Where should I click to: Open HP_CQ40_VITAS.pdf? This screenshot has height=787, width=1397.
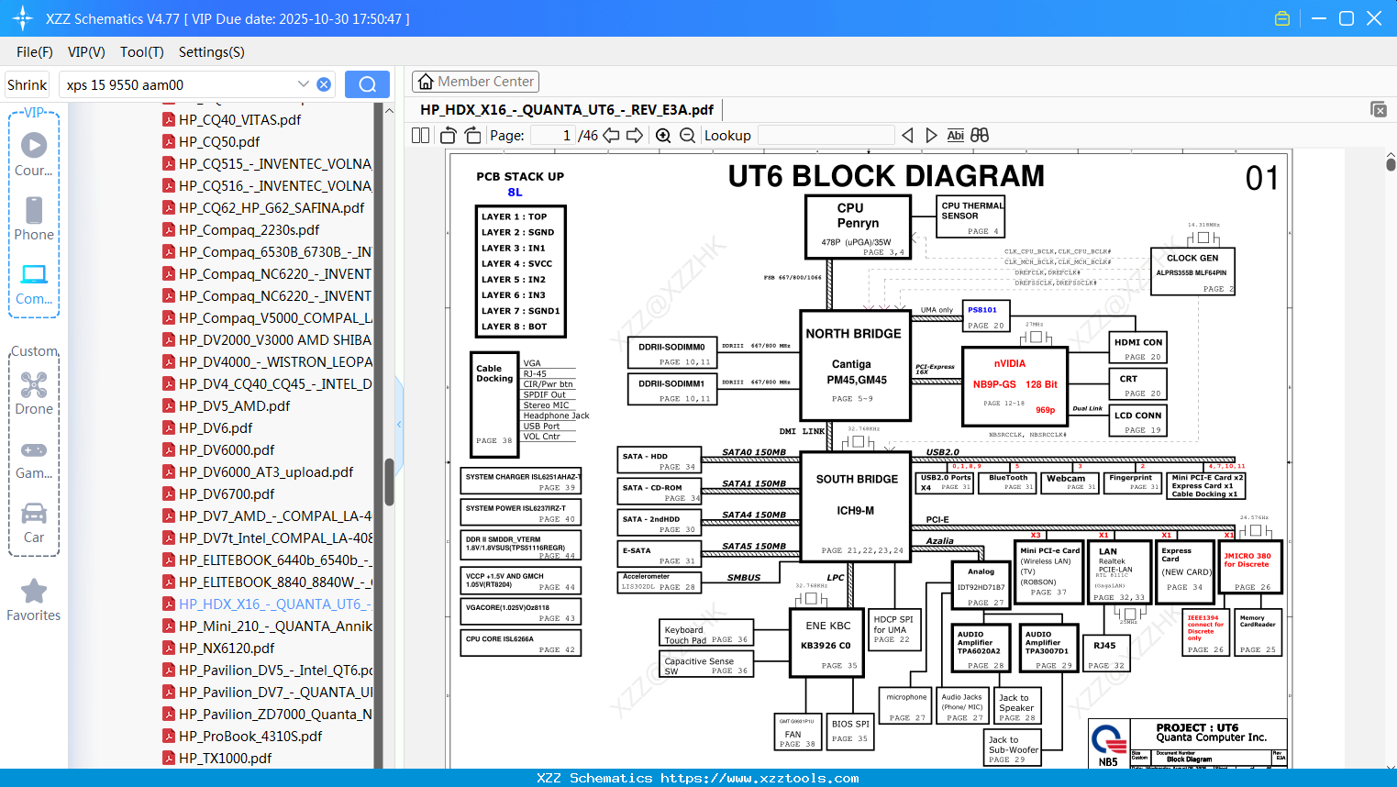[239, 119]
